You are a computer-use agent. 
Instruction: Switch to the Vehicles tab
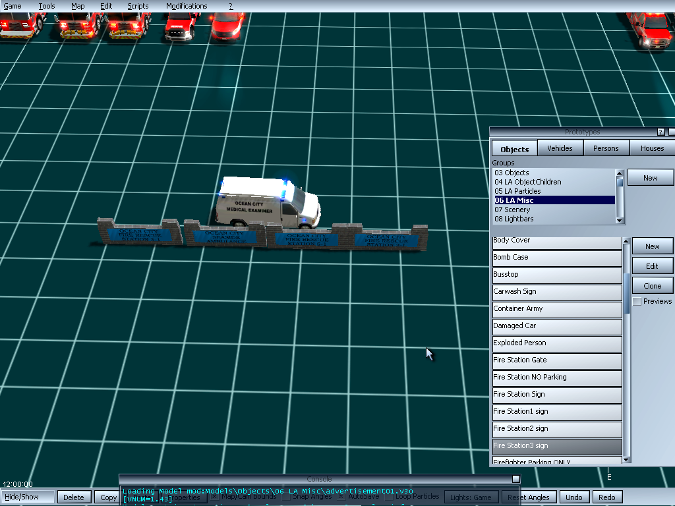pyautogui.click(x=560, y=148)
